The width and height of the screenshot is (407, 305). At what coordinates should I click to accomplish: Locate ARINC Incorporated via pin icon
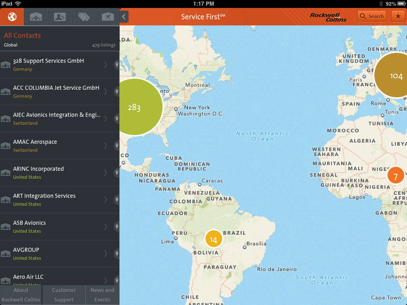click(x=117, y=172)
